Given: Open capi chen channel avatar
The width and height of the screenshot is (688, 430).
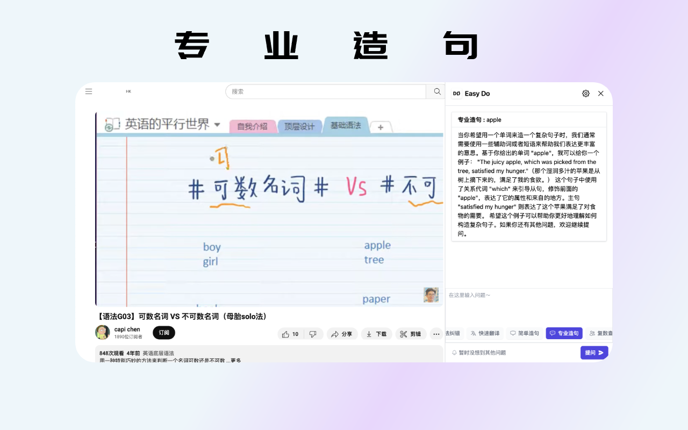Looking at the screenshot, I should (x=103, y=332).
